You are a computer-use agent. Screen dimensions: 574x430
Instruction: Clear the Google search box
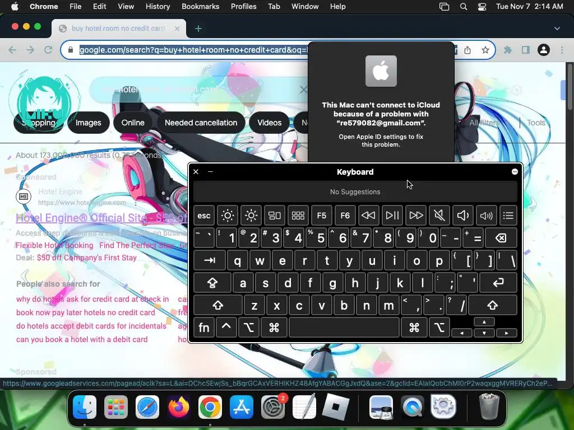(303, 90)
